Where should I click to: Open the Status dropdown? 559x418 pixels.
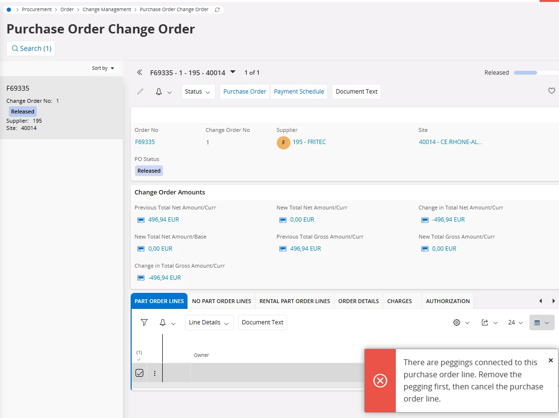(x=198, y=92)
